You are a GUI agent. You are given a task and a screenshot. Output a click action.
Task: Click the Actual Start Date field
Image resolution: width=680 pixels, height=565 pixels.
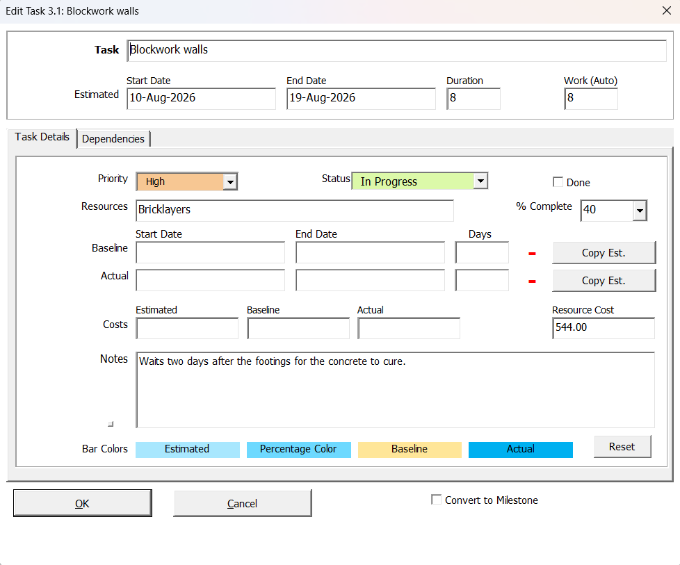[211, 280]
